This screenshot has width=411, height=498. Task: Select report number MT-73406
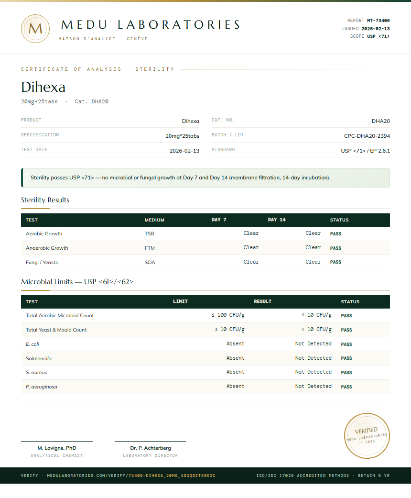click(x=379, y=21)
